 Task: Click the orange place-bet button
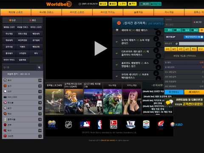194,92
